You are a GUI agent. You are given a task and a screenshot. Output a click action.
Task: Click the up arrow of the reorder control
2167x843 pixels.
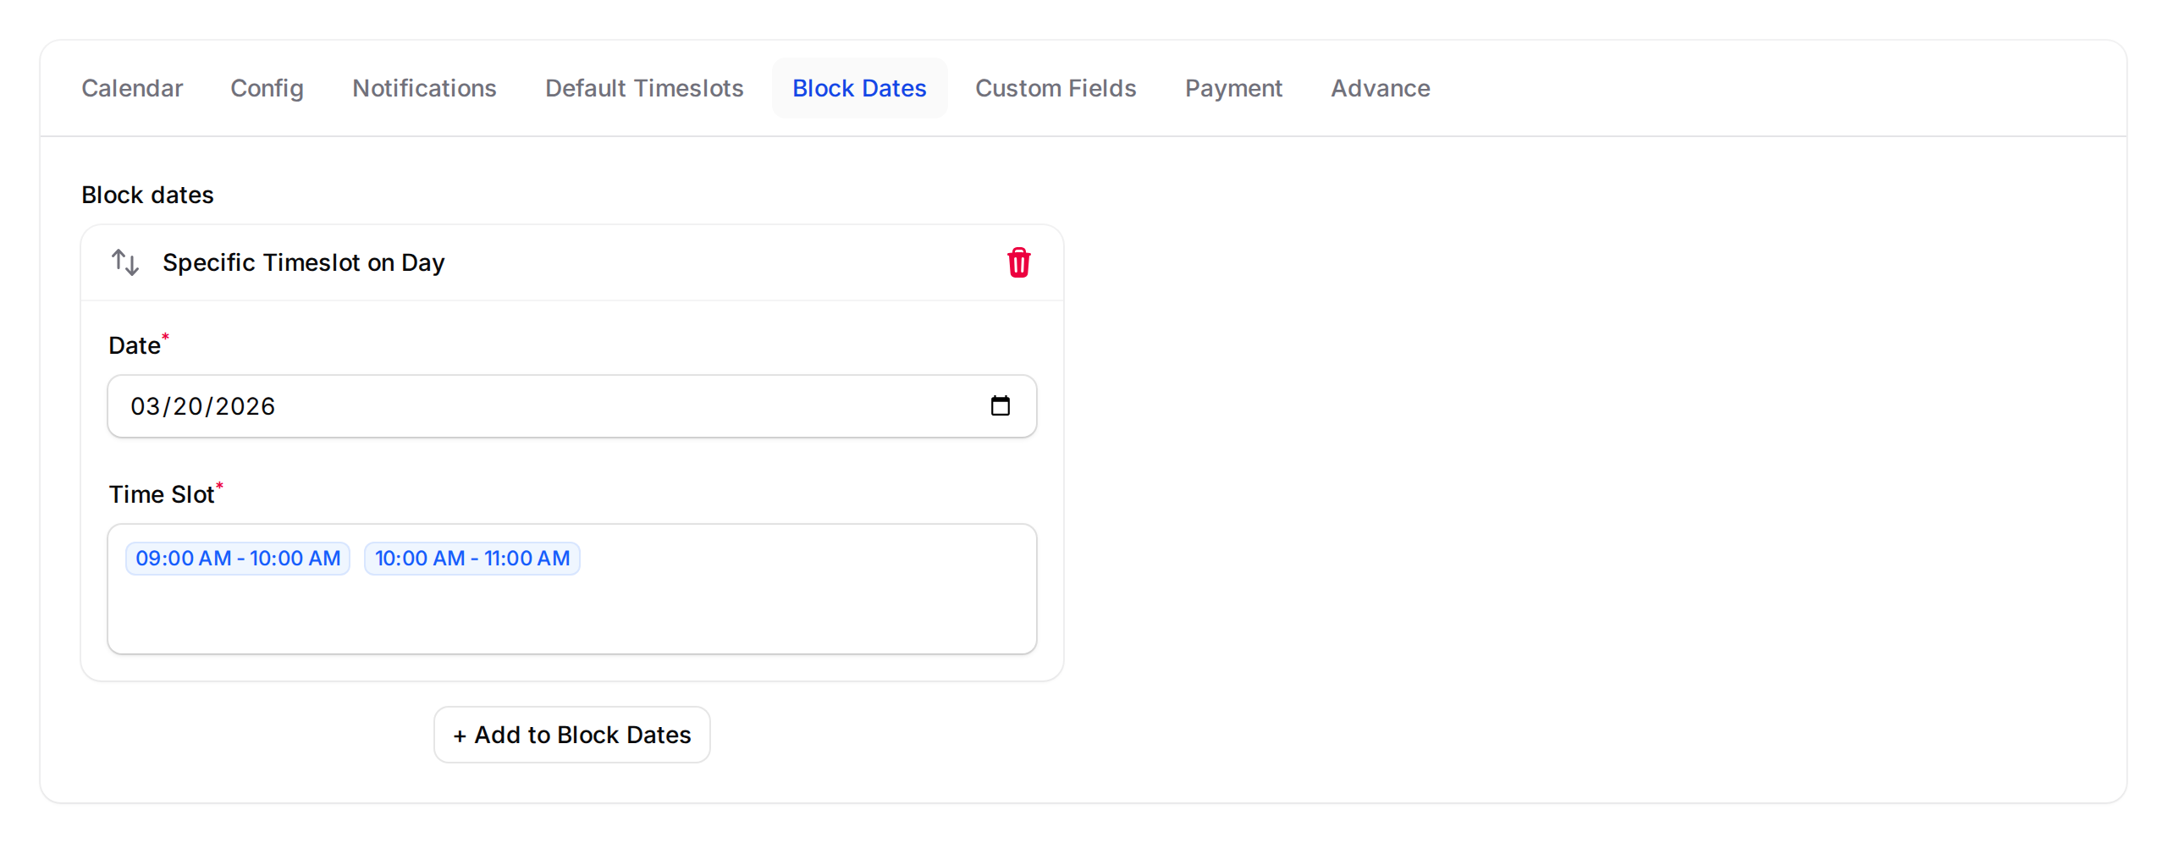coord(118,256)
